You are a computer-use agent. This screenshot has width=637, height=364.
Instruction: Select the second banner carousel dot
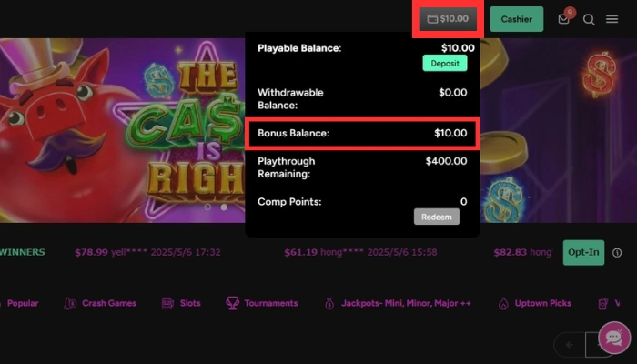point(224,207)
